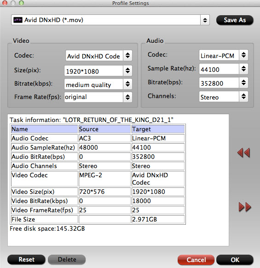Click the 1920*1080 size input field
The width and height of the screenshot is (260, 268).
click(x=93, y=70)
